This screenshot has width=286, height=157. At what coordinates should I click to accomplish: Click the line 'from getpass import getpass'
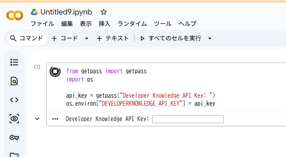pyautogui.click(x=106, y=71)
